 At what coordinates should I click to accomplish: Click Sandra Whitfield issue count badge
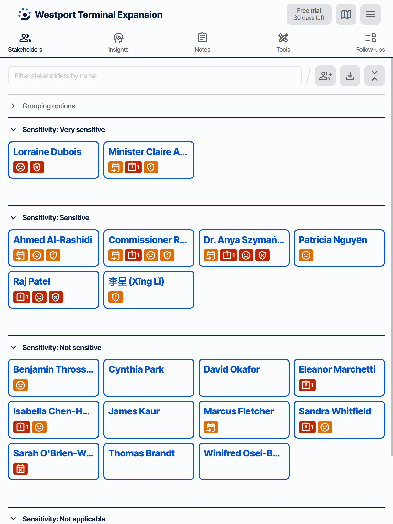[x=307, y=427]
